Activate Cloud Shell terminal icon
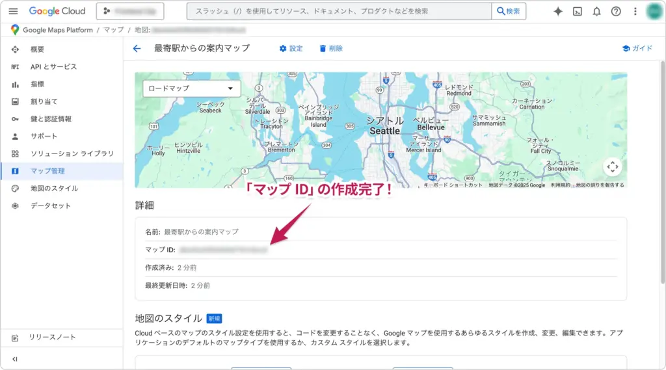 tap(578, 12)
